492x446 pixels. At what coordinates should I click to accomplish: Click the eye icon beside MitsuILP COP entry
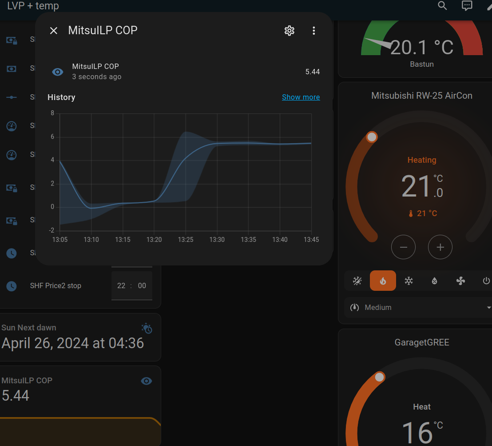[57, 72]
